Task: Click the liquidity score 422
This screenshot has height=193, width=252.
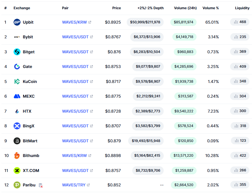Action: tap(243, 156)
